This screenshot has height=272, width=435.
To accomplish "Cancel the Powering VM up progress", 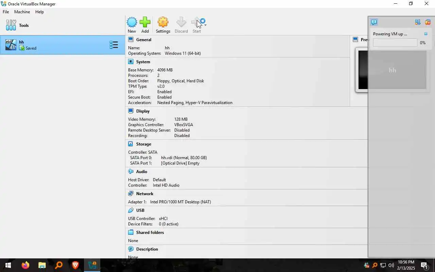I will [426, 34].
